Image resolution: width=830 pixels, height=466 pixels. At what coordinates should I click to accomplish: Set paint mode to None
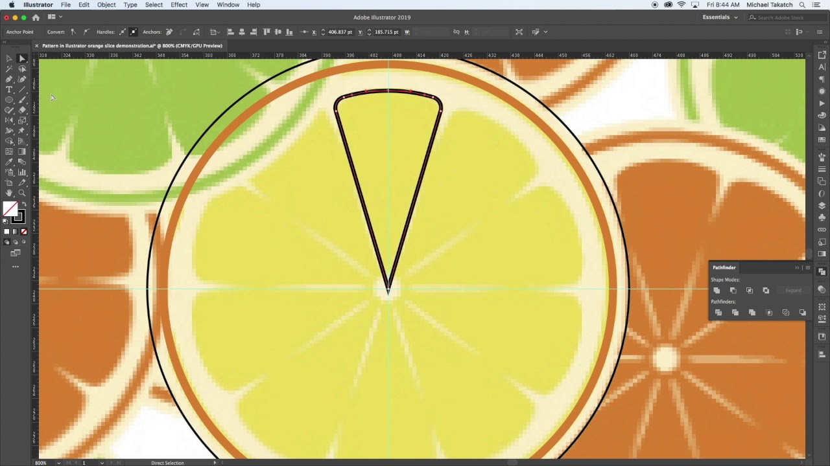point(24,232)
